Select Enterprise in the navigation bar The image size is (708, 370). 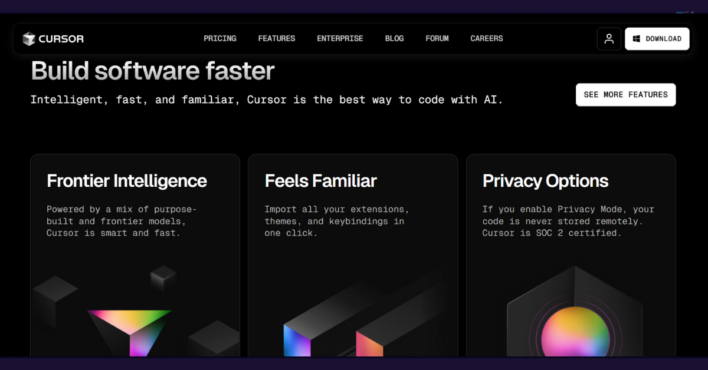(x=340, y=39)
